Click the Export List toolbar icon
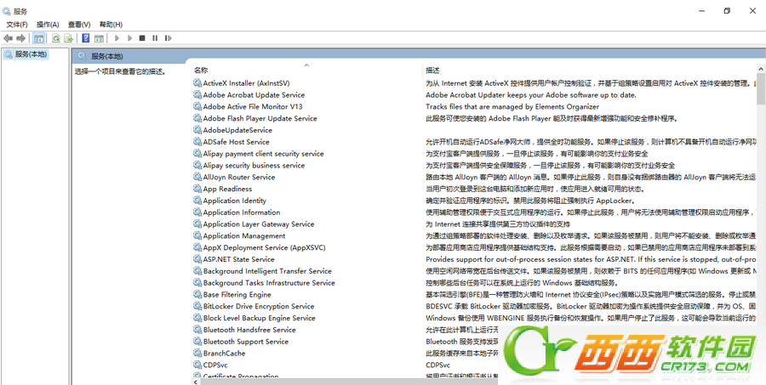Image resolution: width=766 pixels, height=385 pixels. (x=68, y=38)
